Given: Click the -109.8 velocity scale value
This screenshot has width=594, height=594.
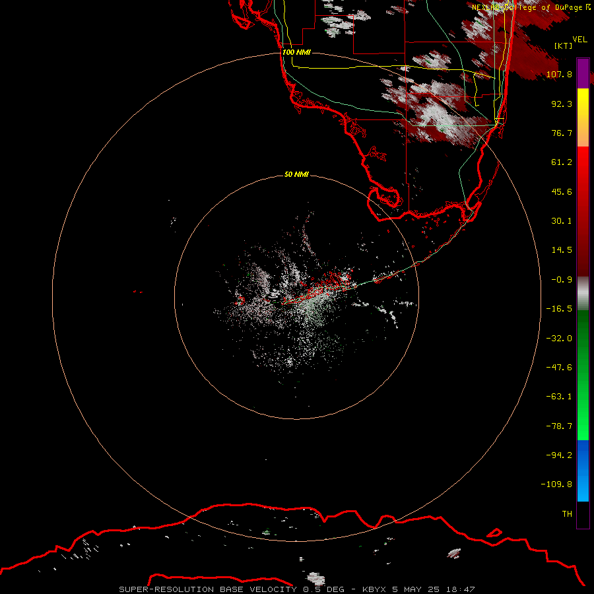Looking at the screenshot, I should click(x=556, y=484).
